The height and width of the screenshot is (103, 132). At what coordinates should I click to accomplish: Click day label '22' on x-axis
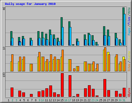[89, 100]
